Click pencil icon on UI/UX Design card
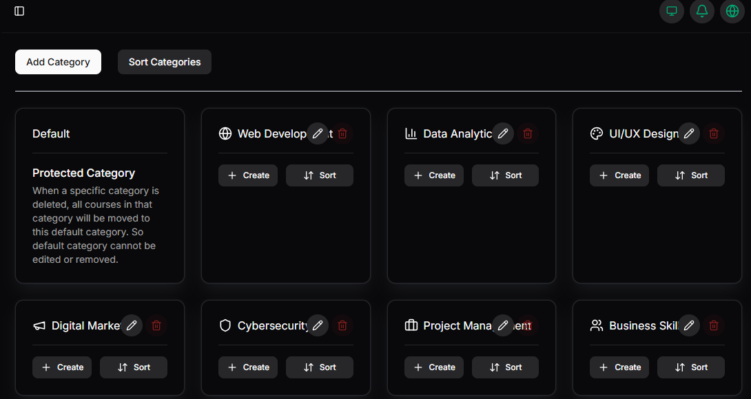This screenshot has height=399, width=751. pyautogui.click(x=688, y=133)
